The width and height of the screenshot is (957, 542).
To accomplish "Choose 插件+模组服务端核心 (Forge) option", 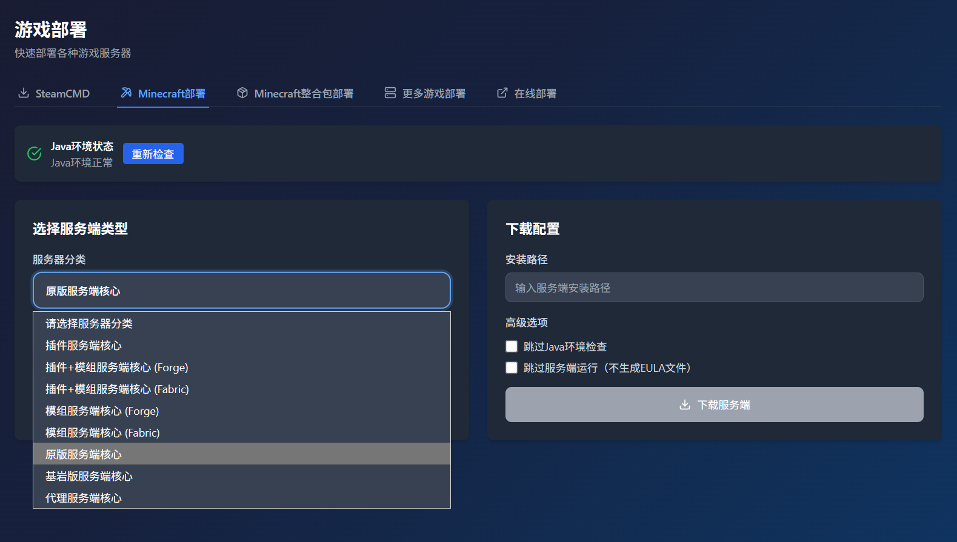I will pyautogui.click(x=242, y=367).
